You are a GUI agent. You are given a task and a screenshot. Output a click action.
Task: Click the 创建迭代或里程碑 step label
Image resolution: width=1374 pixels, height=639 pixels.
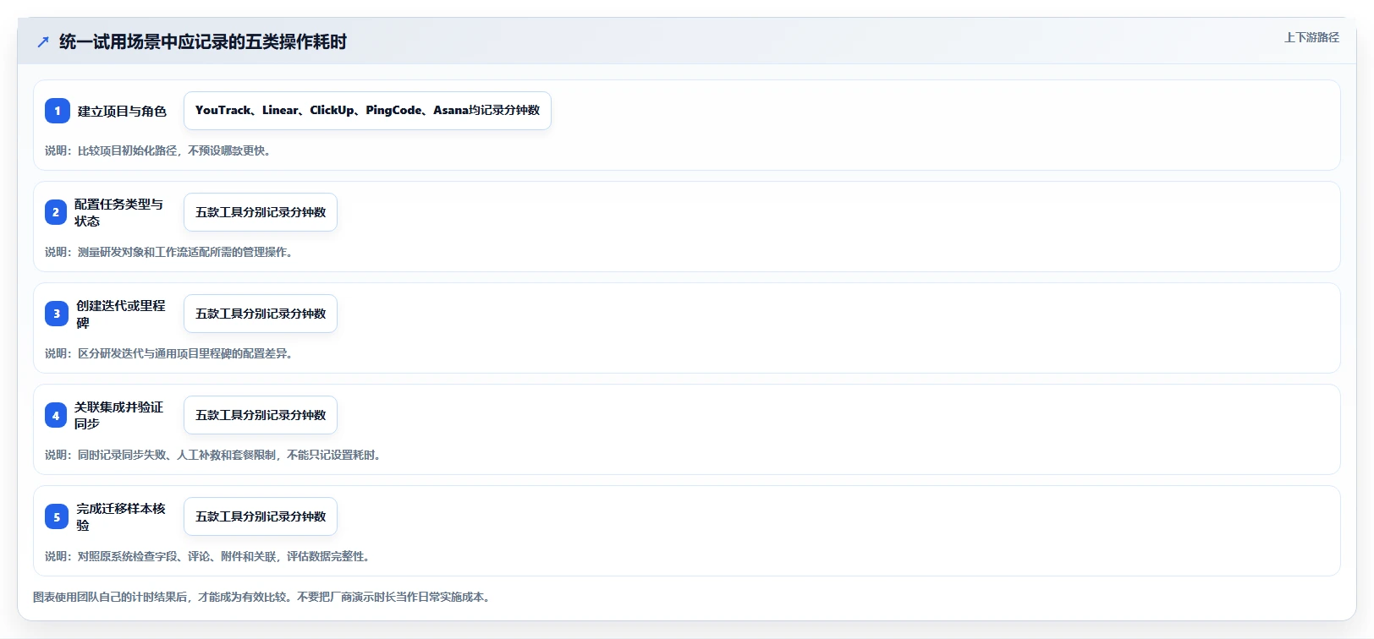(x=121, y=314)
